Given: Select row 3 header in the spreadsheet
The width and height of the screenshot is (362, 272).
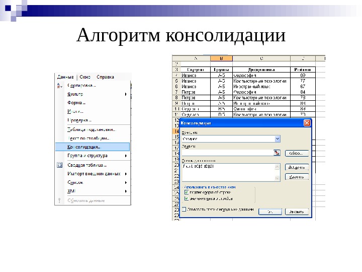Looking at the screenshot, I should pyautogui.click(x=176, y=70).
